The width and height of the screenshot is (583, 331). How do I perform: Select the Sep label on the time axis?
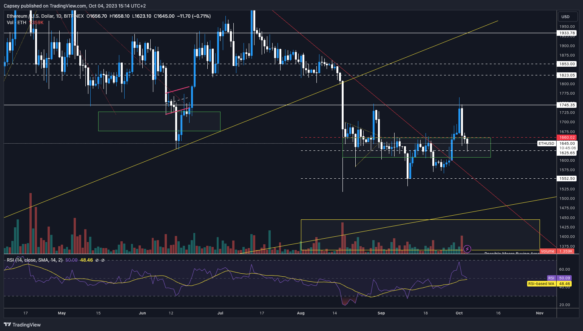click(x=381, y=313)
